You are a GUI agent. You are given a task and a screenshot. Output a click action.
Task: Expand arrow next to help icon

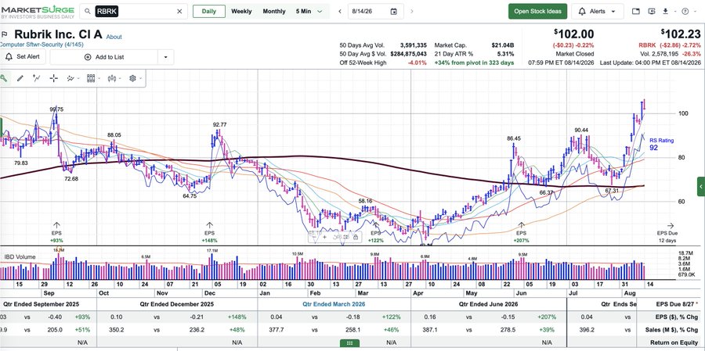click(695, 11)
